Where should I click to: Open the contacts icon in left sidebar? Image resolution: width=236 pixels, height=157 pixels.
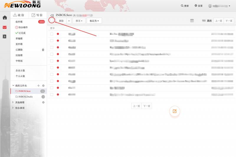click(4, 37)
